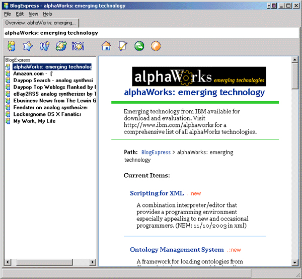Click the feed list horizontal scroll thumb
The height and width of the screenshot is (279, 302).
click(44, 262)
